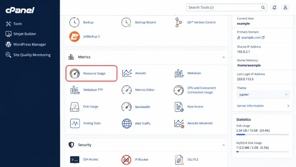Collapse the Security section
The image size is (296, 167).
[x=223, y=145]
